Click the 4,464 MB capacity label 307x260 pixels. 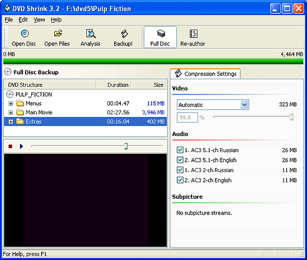292,54
